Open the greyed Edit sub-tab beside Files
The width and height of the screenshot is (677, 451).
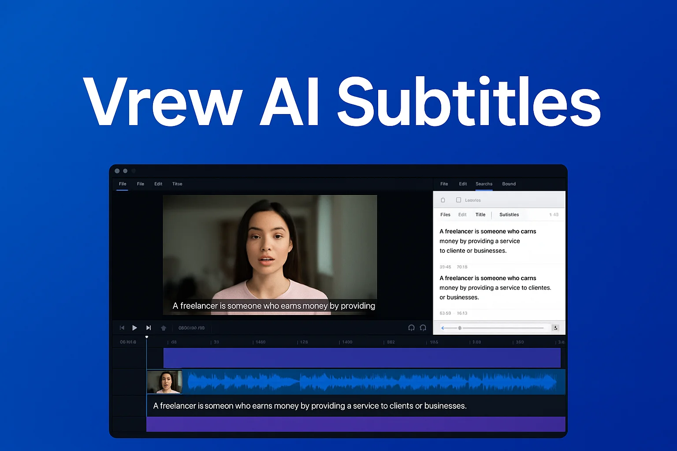pyautogui.click(x=462, y=215)
